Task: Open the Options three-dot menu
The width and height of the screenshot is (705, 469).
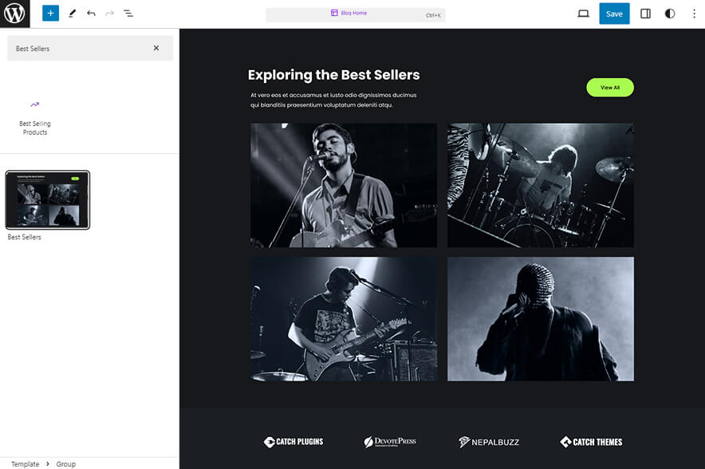Action: coord(693,13)
